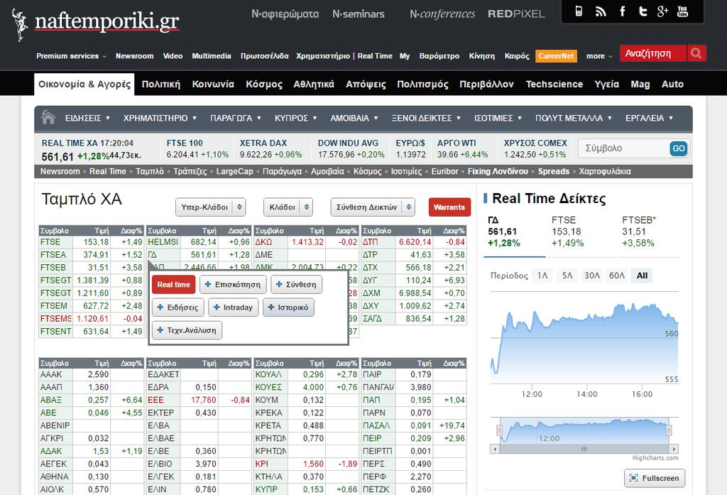Switch to the ΓΔ index tab
This screenshot has width=727, height=495.
(x=514, y=232)
